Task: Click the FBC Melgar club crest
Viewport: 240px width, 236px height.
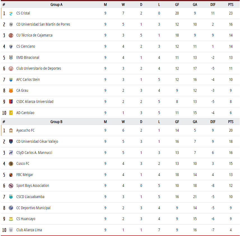Action: [11, 175]
